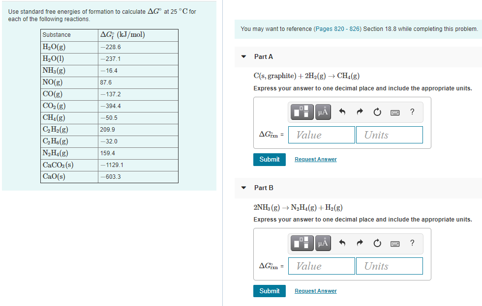
Task: Open symbols µÅ tool in Part B
Action: [323, 243]
